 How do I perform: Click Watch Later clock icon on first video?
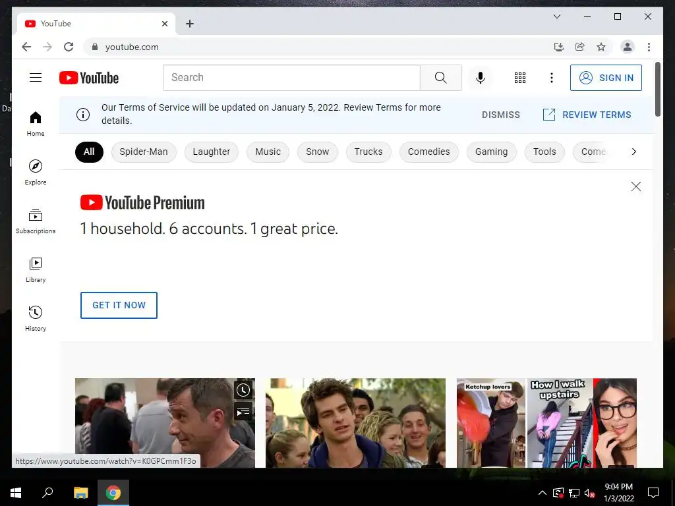tap(243, 390)
